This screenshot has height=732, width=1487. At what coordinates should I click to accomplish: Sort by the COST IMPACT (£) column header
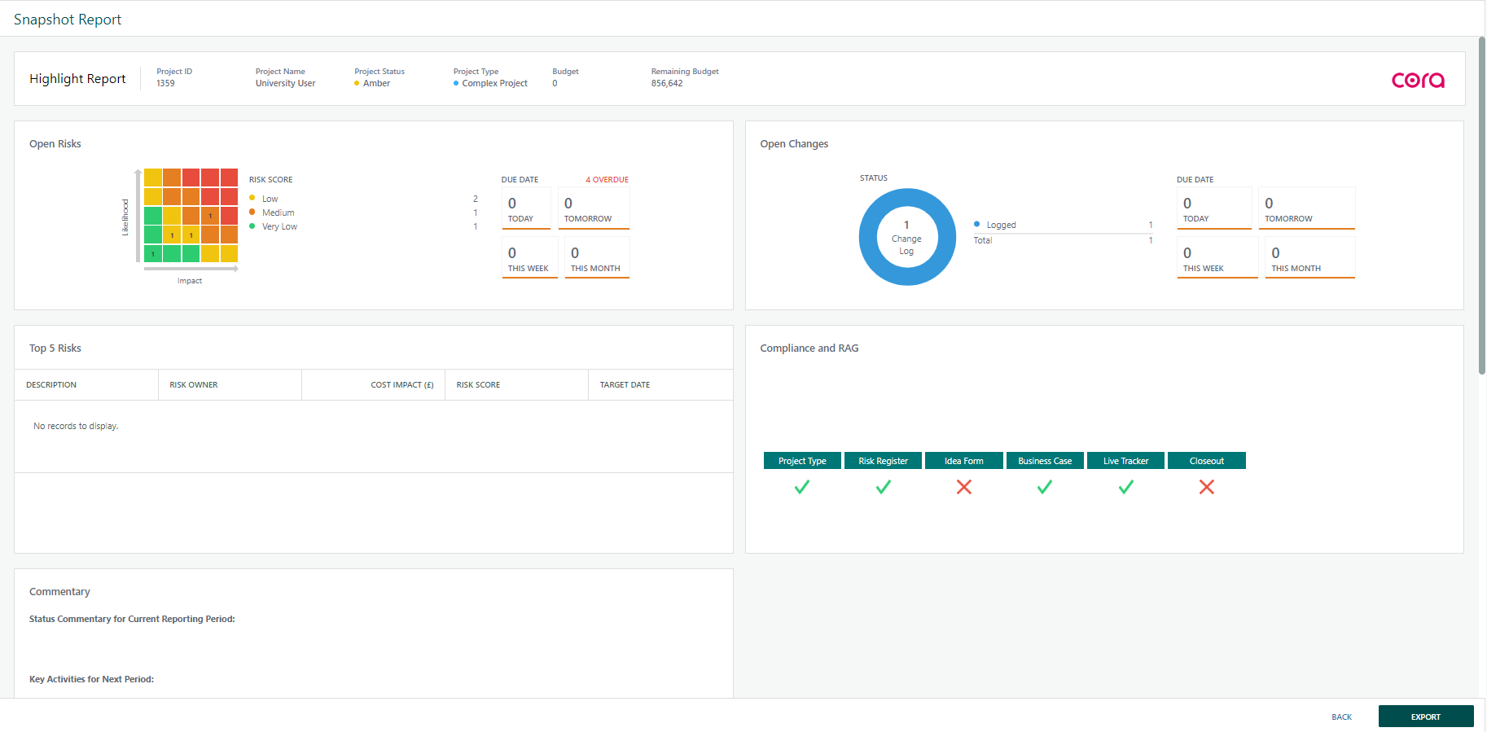click(373, 385)
